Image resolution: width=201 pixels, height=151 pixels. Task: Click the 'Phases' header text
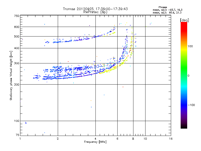163,7
